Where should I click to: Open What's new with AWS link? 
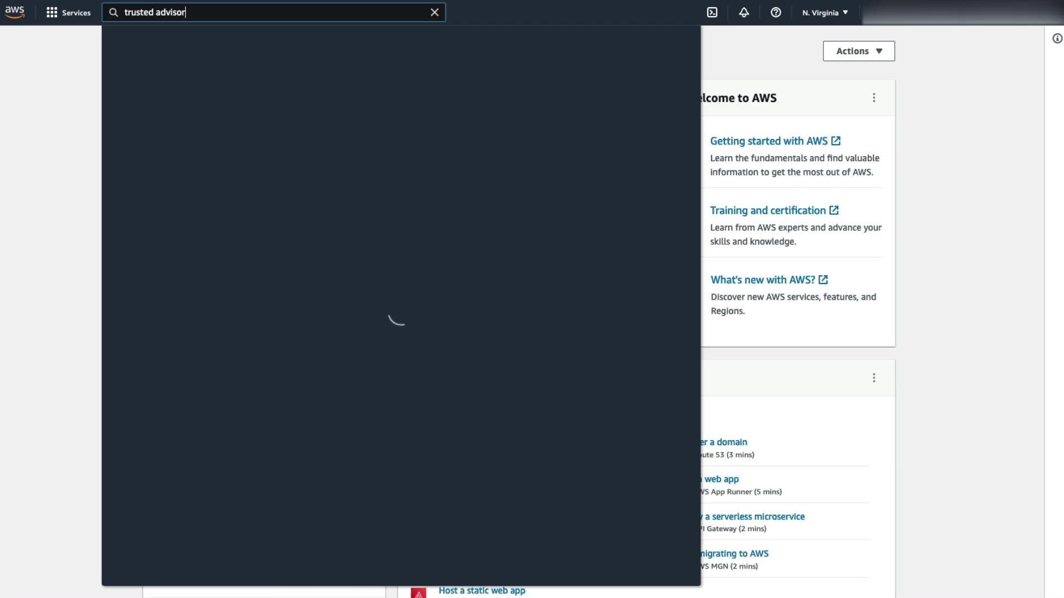(763, 280)
